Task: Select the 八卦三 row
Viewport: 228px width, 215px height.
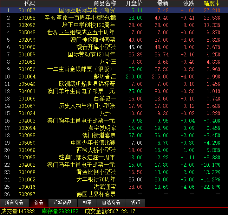Action: [x=114, y=62]
